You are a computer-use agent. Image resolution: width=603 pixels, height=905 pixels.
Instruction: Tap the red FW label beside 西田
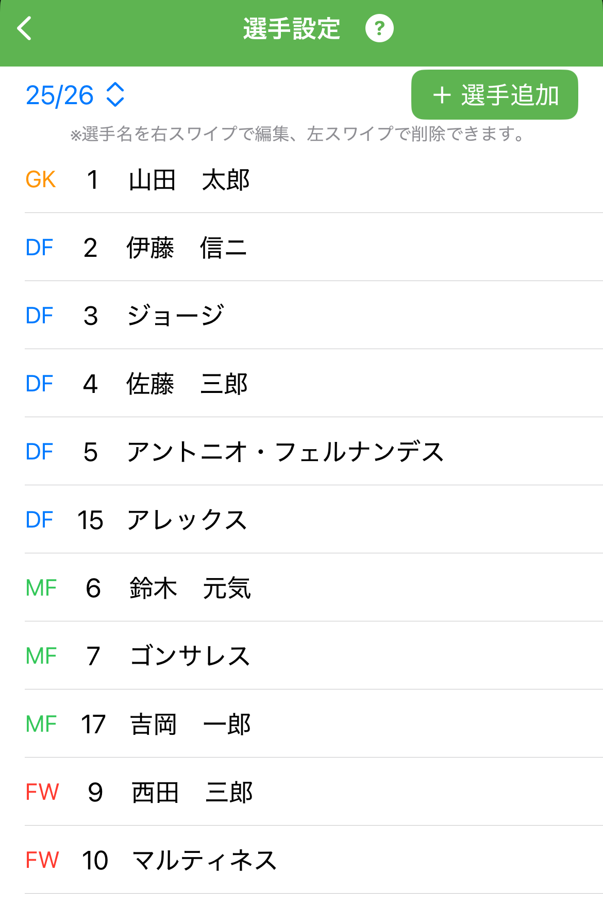tap(42, 793)
